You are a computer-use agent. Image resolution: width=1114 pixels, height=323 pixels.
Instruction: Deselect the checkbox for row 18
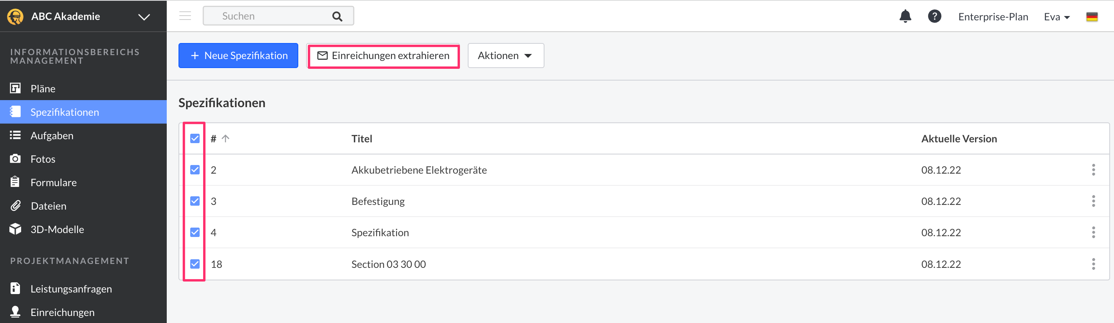pos(195,264)
